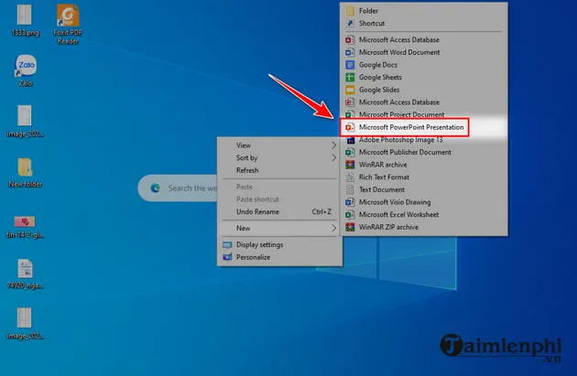Click the PowerPoint Presentation icon
Image resolution: width=577 pixels, height=376 pixels.
(350, 127)
